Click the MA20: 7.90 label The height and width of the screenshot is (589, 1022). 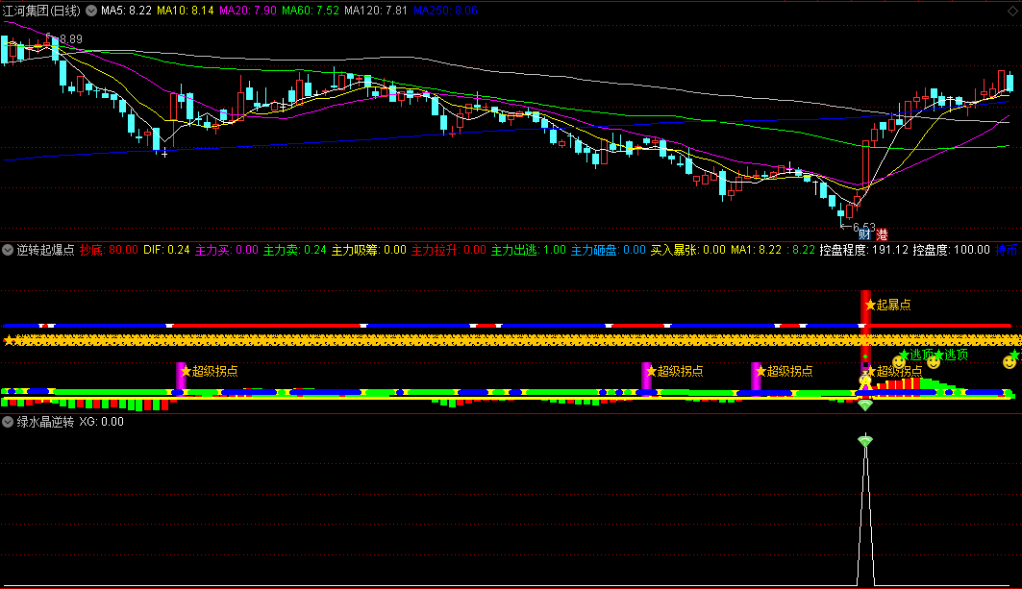[248, 11]
